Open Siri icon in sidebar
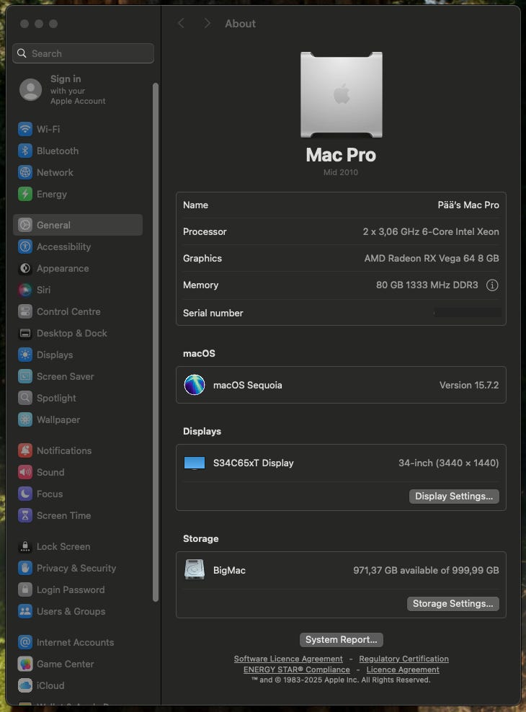 click(x=25, y=290)
